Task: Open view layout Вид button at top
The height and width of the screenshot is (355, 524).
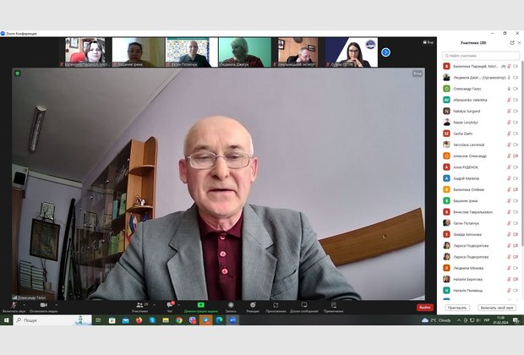Action: click(428, 42)
